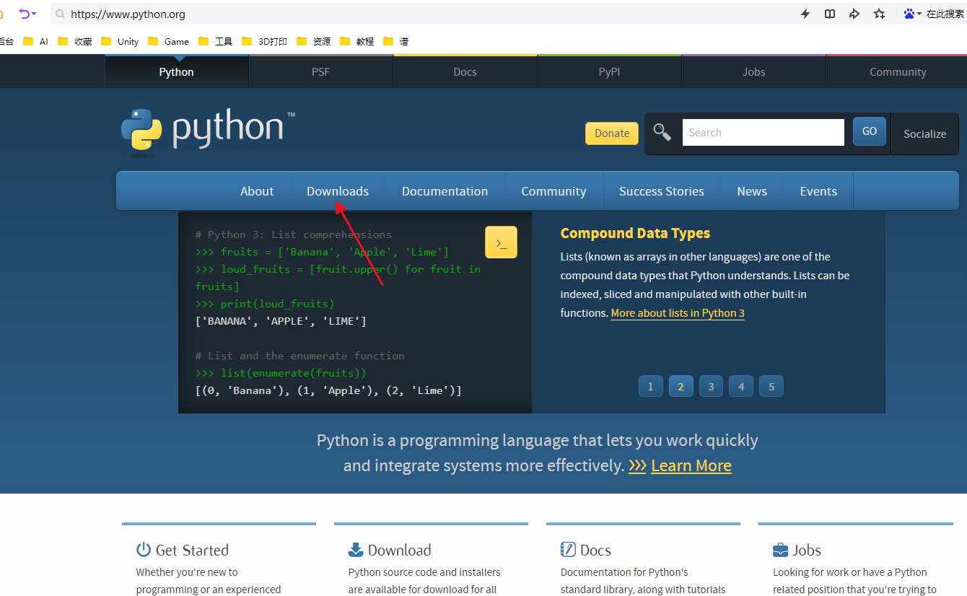The width and height of the screenshot is (967, 596).
Task: Go to slide 1 of code examples
Action: [650, 386]
